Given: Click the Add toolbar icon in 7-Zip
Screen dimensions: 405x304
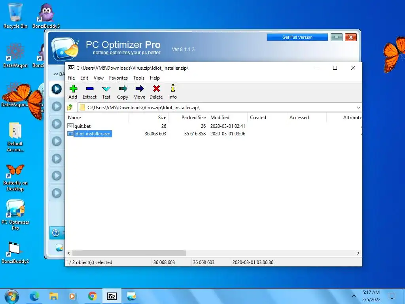Looking at the screenshot, I should (x=73, y=92).
